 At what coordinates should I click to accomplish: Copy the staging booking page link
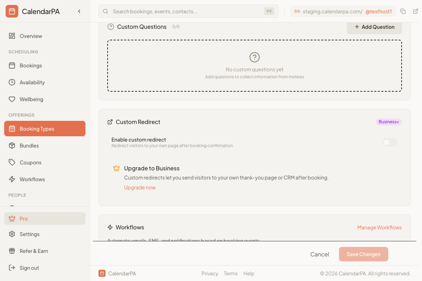pyautogui.click(x=403, y=11)
